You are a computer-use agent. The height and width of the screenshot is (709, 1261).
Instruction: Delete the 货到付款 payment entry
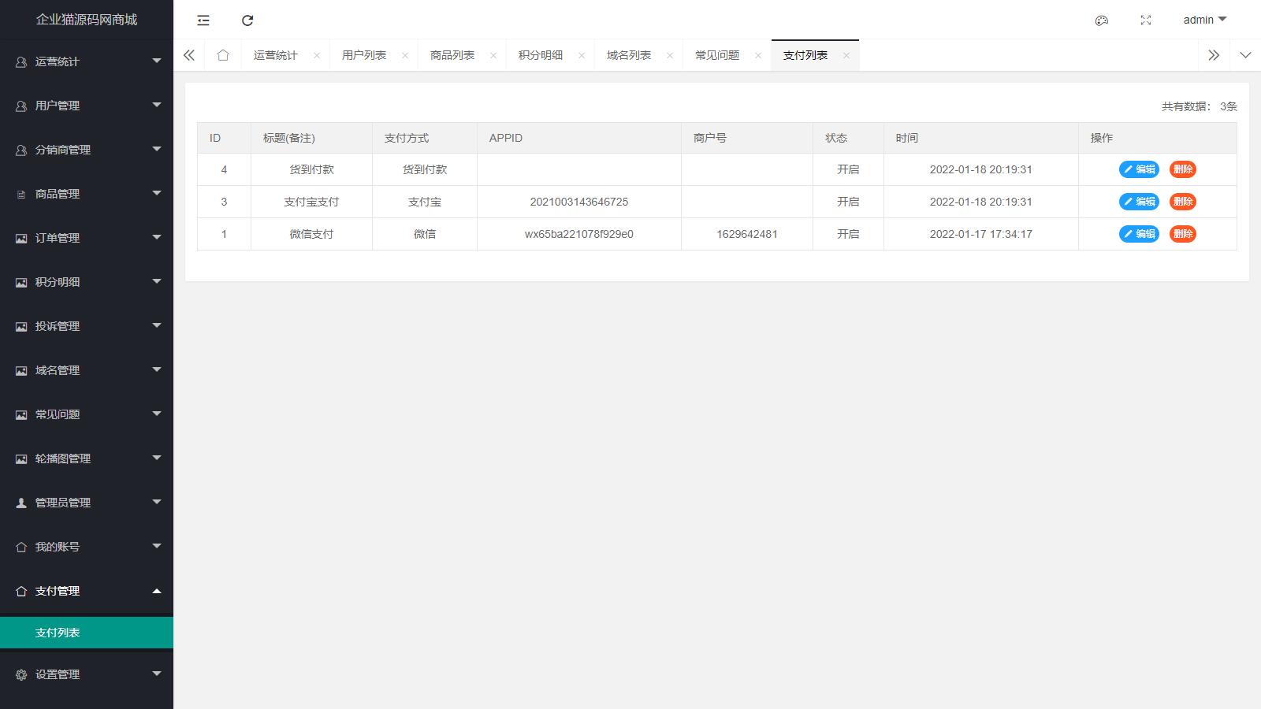pyautogui.click(x=1182, y=169)
